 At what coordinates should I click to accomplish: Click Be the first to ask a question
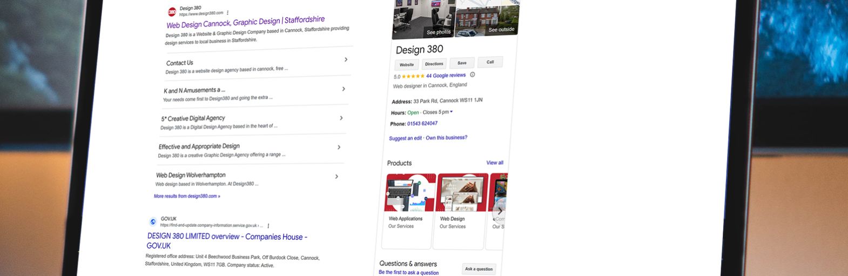click(408, 273)
